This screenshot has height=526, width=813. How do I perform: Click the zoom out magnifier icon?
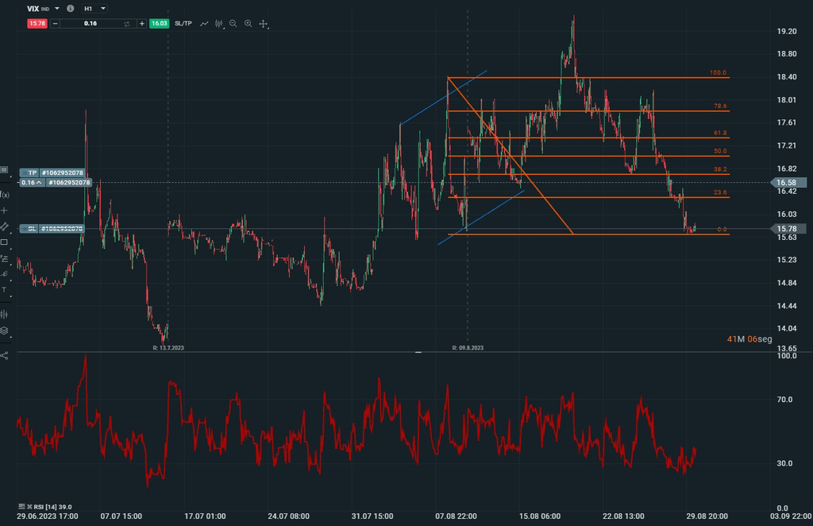233,24
